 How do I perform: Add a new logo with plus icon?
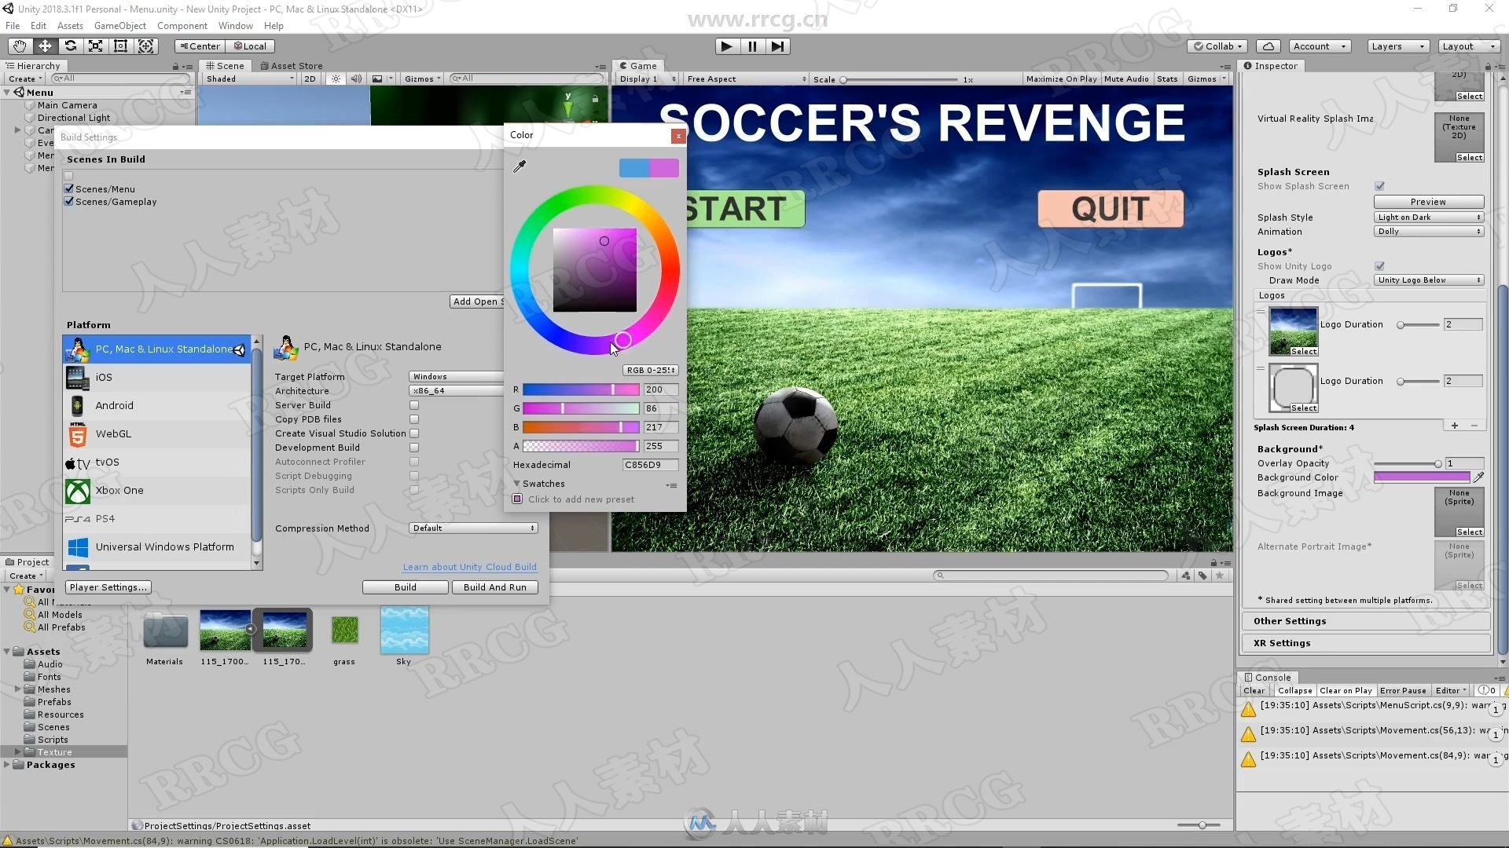pyautogui.click(x=1455, y=426)
